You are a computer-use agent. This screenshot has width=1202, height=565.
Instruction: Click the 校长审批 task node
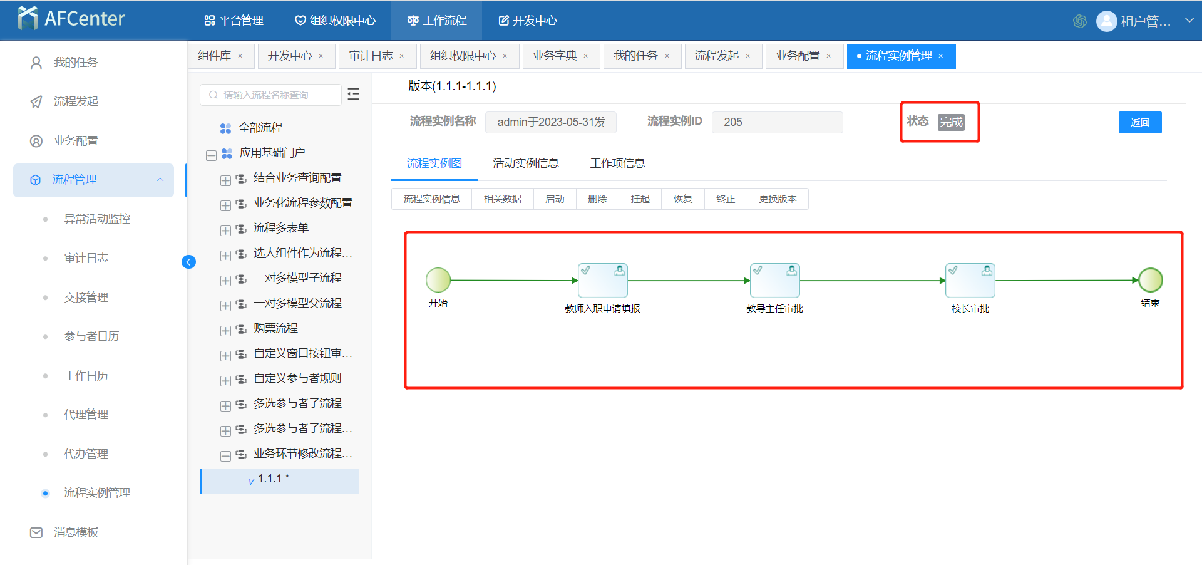pyautogui.click(x=970, y=281)
